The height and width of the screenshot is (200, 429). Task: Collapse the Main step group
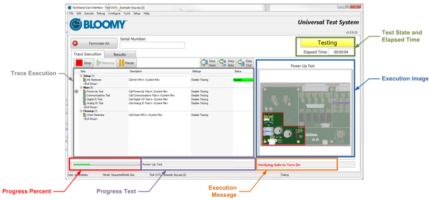click(82, 87)
